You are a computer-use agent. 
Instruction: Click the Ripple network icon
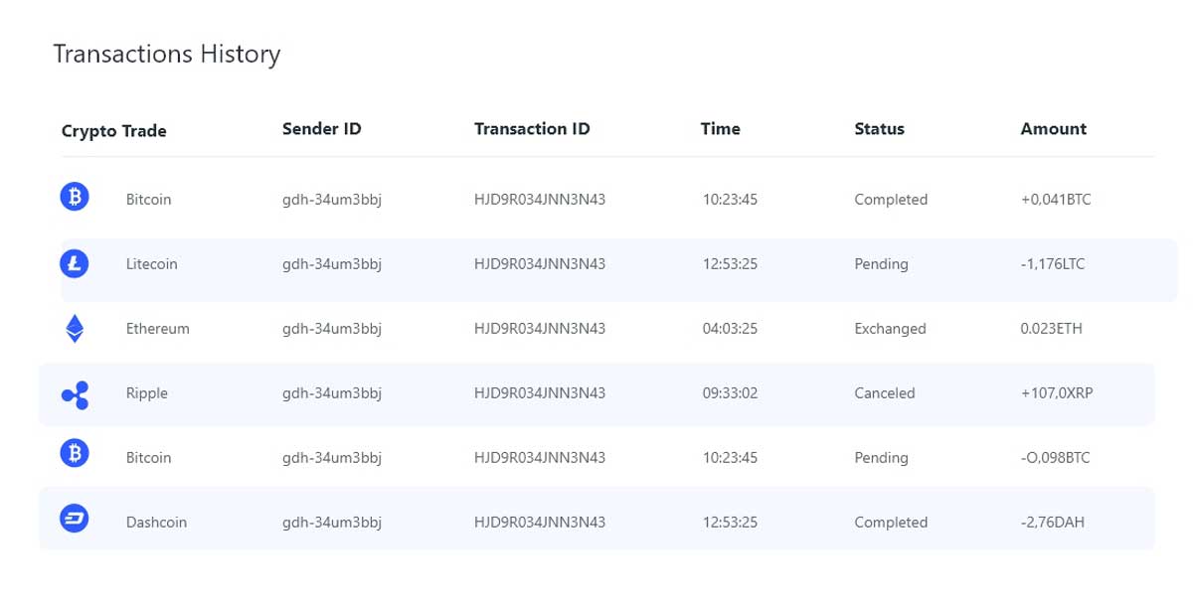coord(75,395)
